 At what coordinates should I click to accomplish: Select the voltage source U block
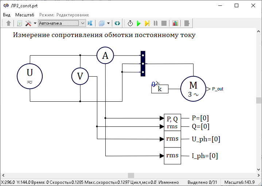30,76
